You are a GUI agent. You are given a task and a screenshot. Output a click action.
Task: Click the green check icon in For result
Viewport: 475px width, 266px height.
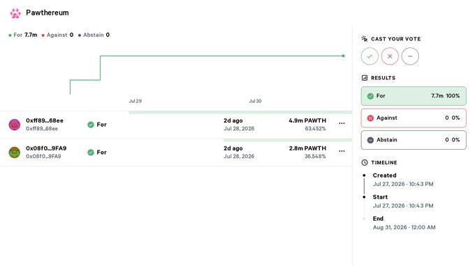coord(370,96)
